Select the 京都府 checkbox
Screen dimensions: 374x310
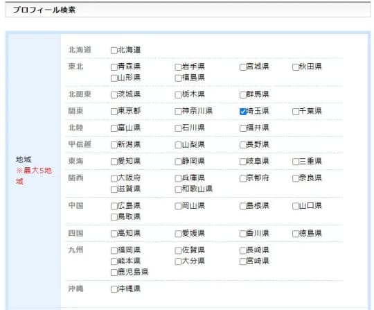tap(243, 178)
